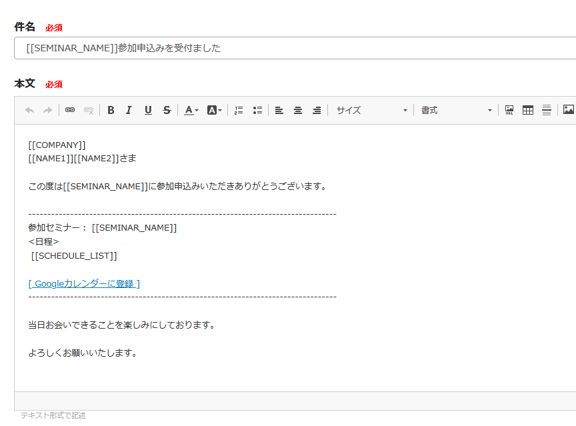Viewport: 576px width, 426px height.
Task: Click the この度は[[SEMINAR_NAME]]に参加申込み sentence
Action: click(177, 187)
